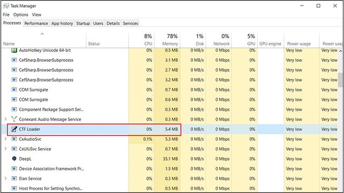Screen dimensions: 344x193
Task: Click the Device Association Framework process icon
Action: point(14,169)
